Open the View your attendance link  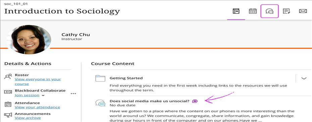point(38,107)
